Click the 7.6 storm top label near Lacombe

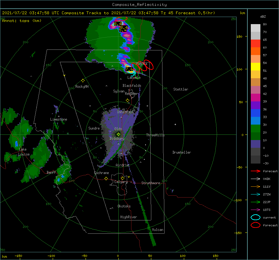coord(129,69)
